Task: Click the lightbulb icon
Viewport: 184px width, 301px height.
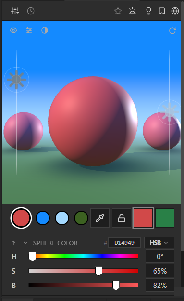Action: point(148,11)
